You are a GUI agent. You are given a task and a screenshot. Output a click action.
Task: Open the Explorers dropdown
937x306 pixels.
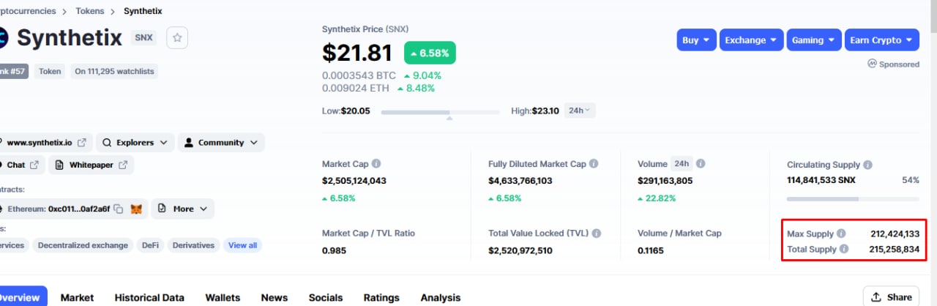pyautogui.click(x=135, y=143)
